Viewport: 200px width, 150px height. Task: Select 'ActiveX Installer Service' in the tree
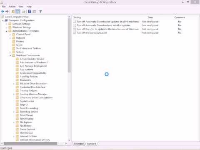point(32,59)
